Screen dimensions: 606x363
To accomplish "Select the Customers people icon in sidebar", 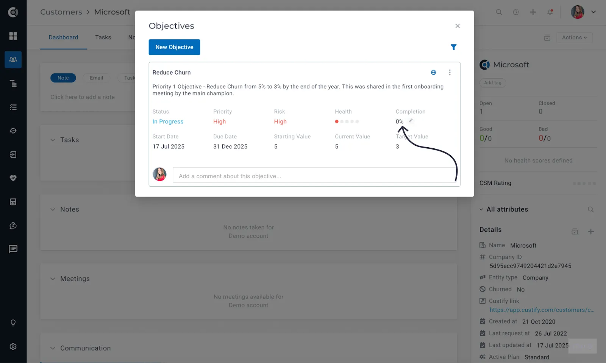I will [13, 59].
